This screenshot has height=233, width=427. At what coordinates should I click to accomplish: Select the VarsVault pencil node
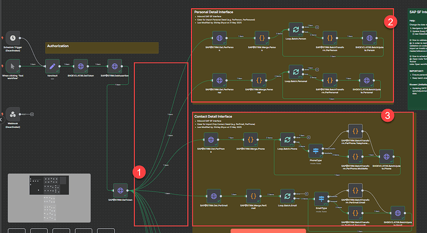[x=52, y=66]
